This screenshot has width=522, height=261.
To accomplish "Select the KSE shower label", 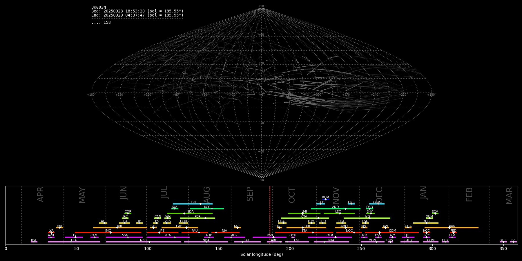I will [34, 240].
